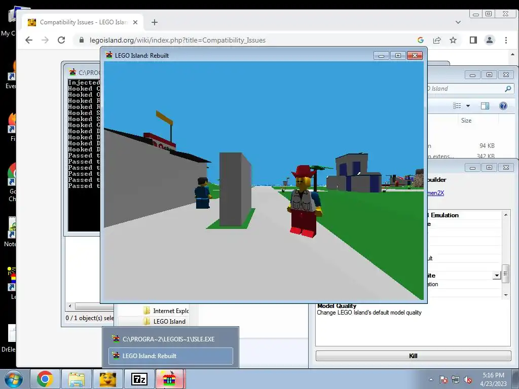Image resolution: width=519 pixels, height=389 pixels.
Task: Click the legoisland.org address bar
Action: (x=245, y=41)
